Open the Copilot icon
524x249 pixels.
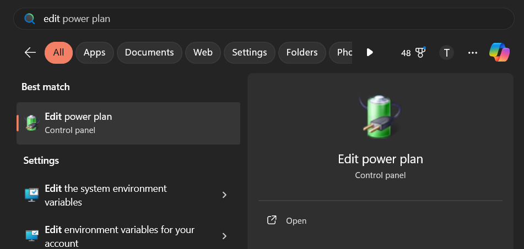(x=499, y=52)
